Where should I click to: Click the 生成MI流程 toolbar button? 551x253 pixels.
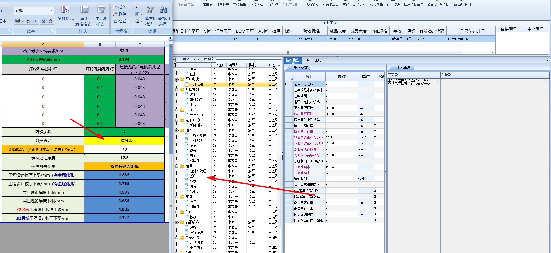(x=310, y=5)
